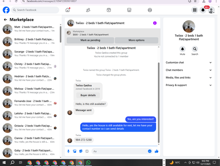Open the emoji picker smiley icon
The width and height of the screenshot is (220, 166).
tap(150, 151)
